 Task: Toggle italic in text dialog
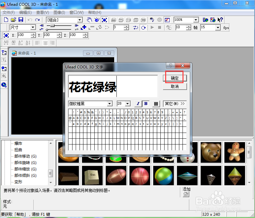pyautogui.click(x=138, y=104)
